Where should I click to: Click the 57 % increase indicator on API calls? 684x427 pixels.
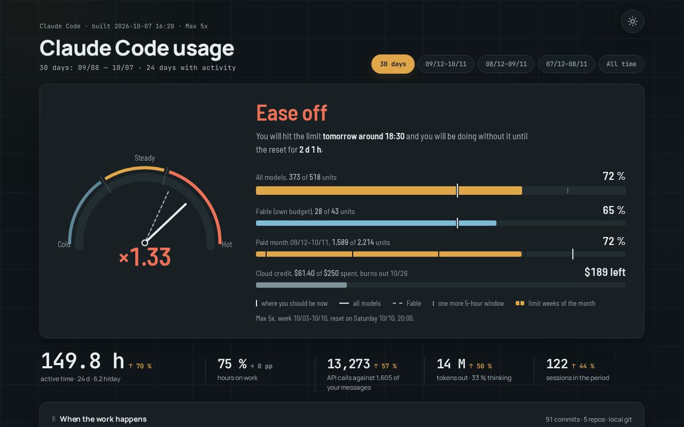point(385,366)
